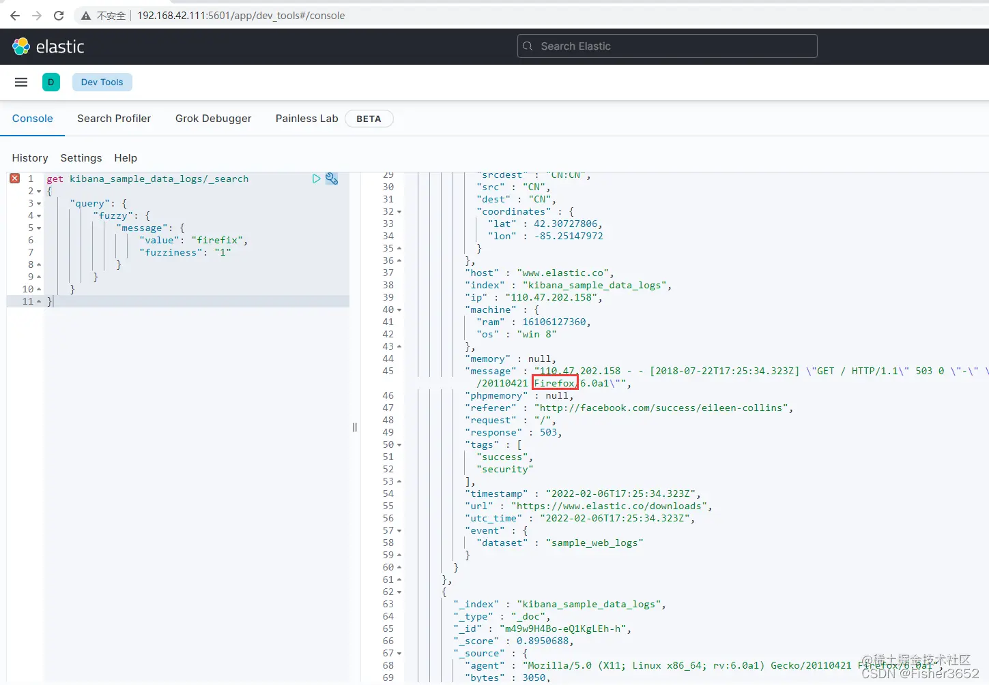Reload the page with refresh icon
This screenshot has width=989, height=685.
coord(59,15)
